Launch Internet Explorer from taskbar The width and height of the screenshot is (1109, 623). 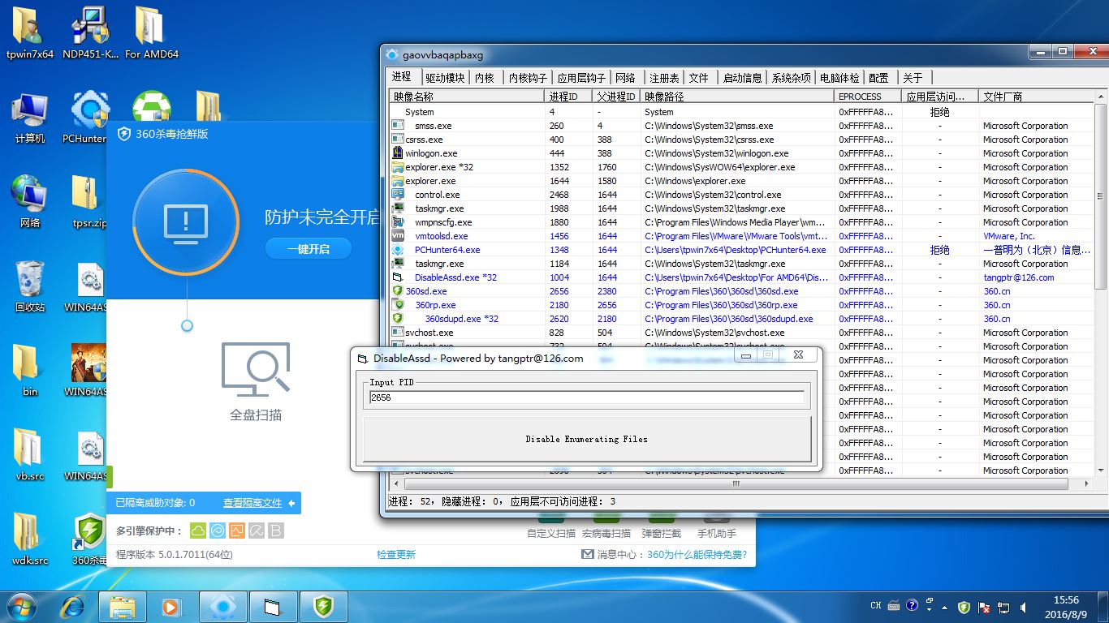74,606
